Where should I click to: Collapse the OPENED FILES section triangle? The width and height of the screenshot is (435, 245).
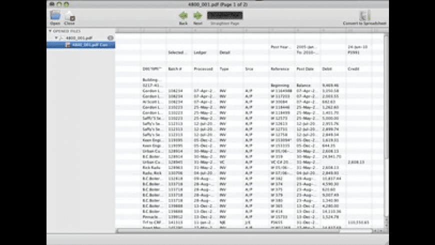(50, 31)
